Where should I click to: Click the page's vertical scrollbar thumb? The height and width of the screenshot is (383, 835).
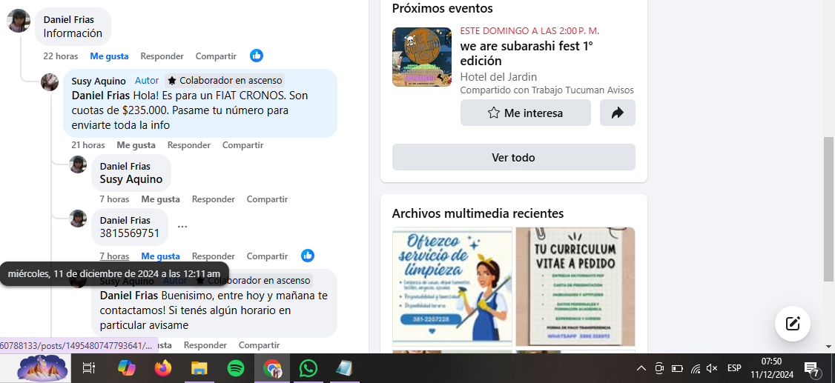(828, 209)
